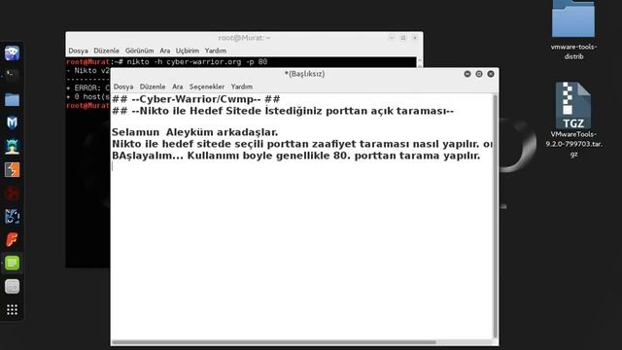Open the orange Faraday F dock icon
Viewport: 622px width, 350px height.
(x=12, y=240)
